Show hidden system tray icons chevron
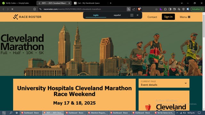 (x=177, y=113)
